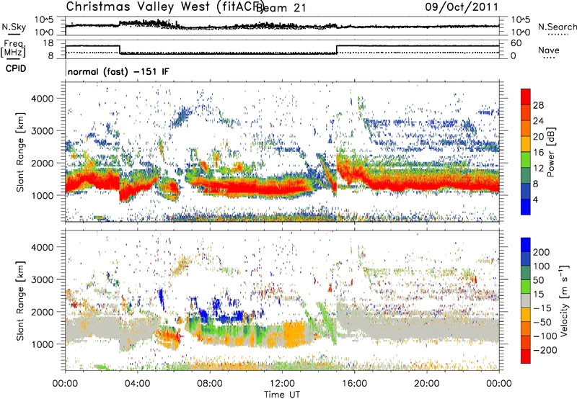The image size is (577, 399).
Task: Pick the red bottom segment of velocity colorbar
Action: [x=526, y=357]
